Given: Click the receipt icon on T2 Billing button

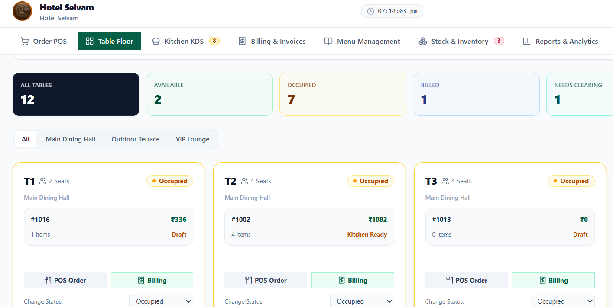Looking at the screenshot, I should click(x=342, y=280).
